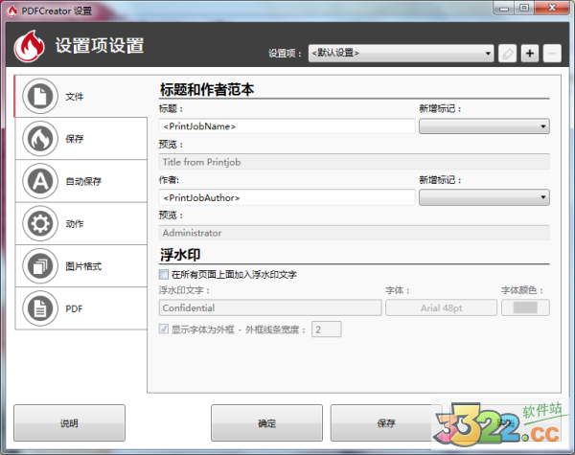Switch to the 自动保存 tab label
The height and width of the screenshot is (455, 575).
(x=83, y=181)
